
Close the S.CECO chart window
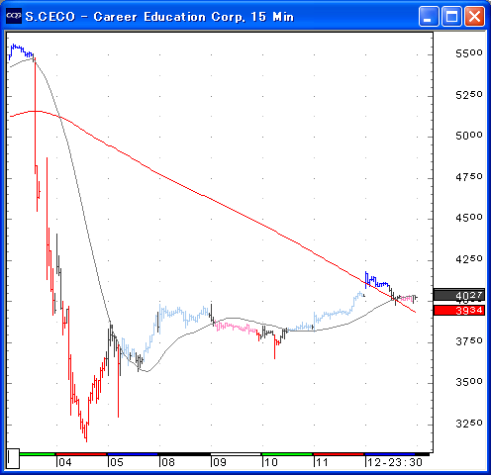click(474, 16)
